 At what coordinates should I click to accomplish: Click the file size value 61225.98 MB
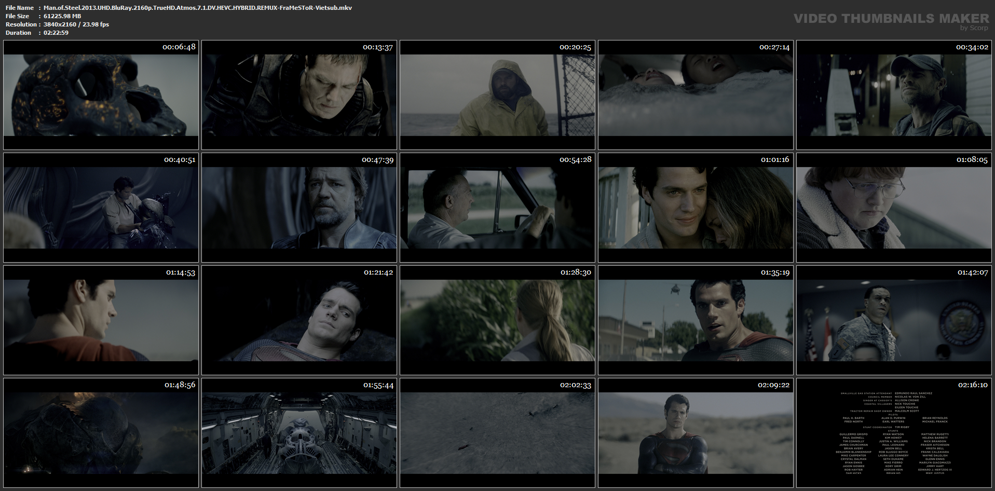tap(62, 16)
